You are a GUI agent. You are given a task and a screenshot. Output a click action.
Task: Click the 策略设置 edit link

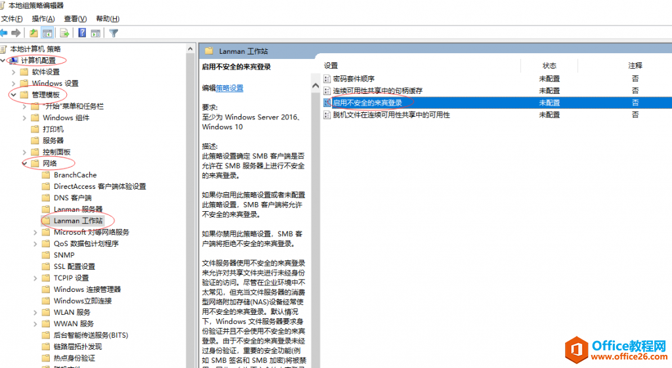click(230, 88)
